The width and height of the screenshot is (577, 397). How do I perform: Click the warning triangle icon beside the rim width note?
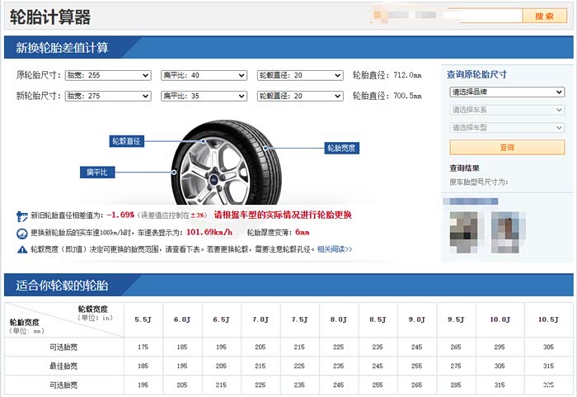click(x=21, y=249)
